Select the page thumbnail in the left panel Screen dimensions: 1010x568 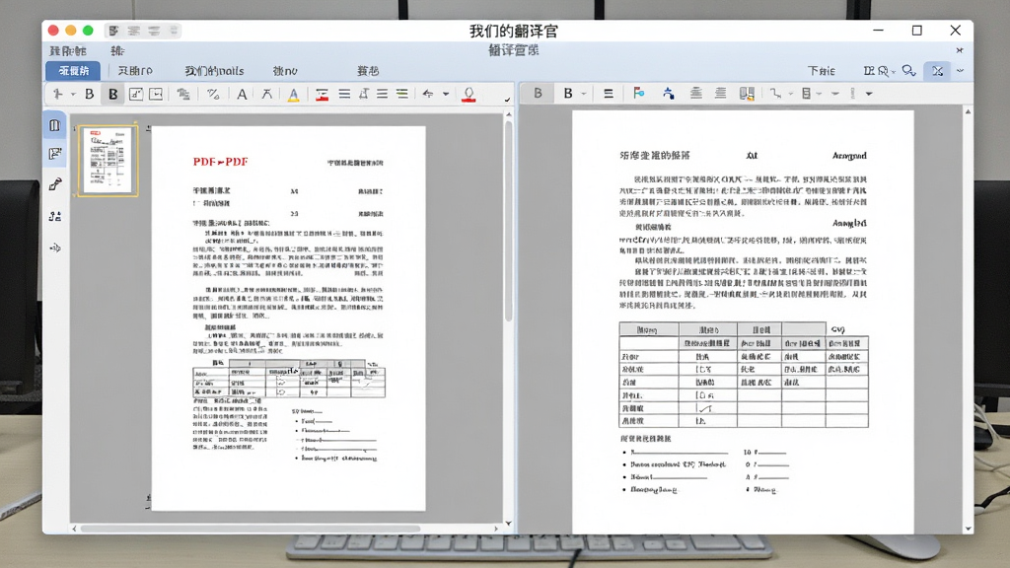108,160
